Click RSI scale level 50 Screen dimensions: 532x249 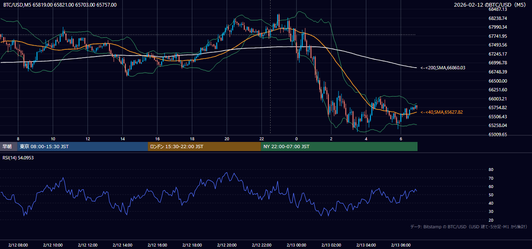coord(491,195)
